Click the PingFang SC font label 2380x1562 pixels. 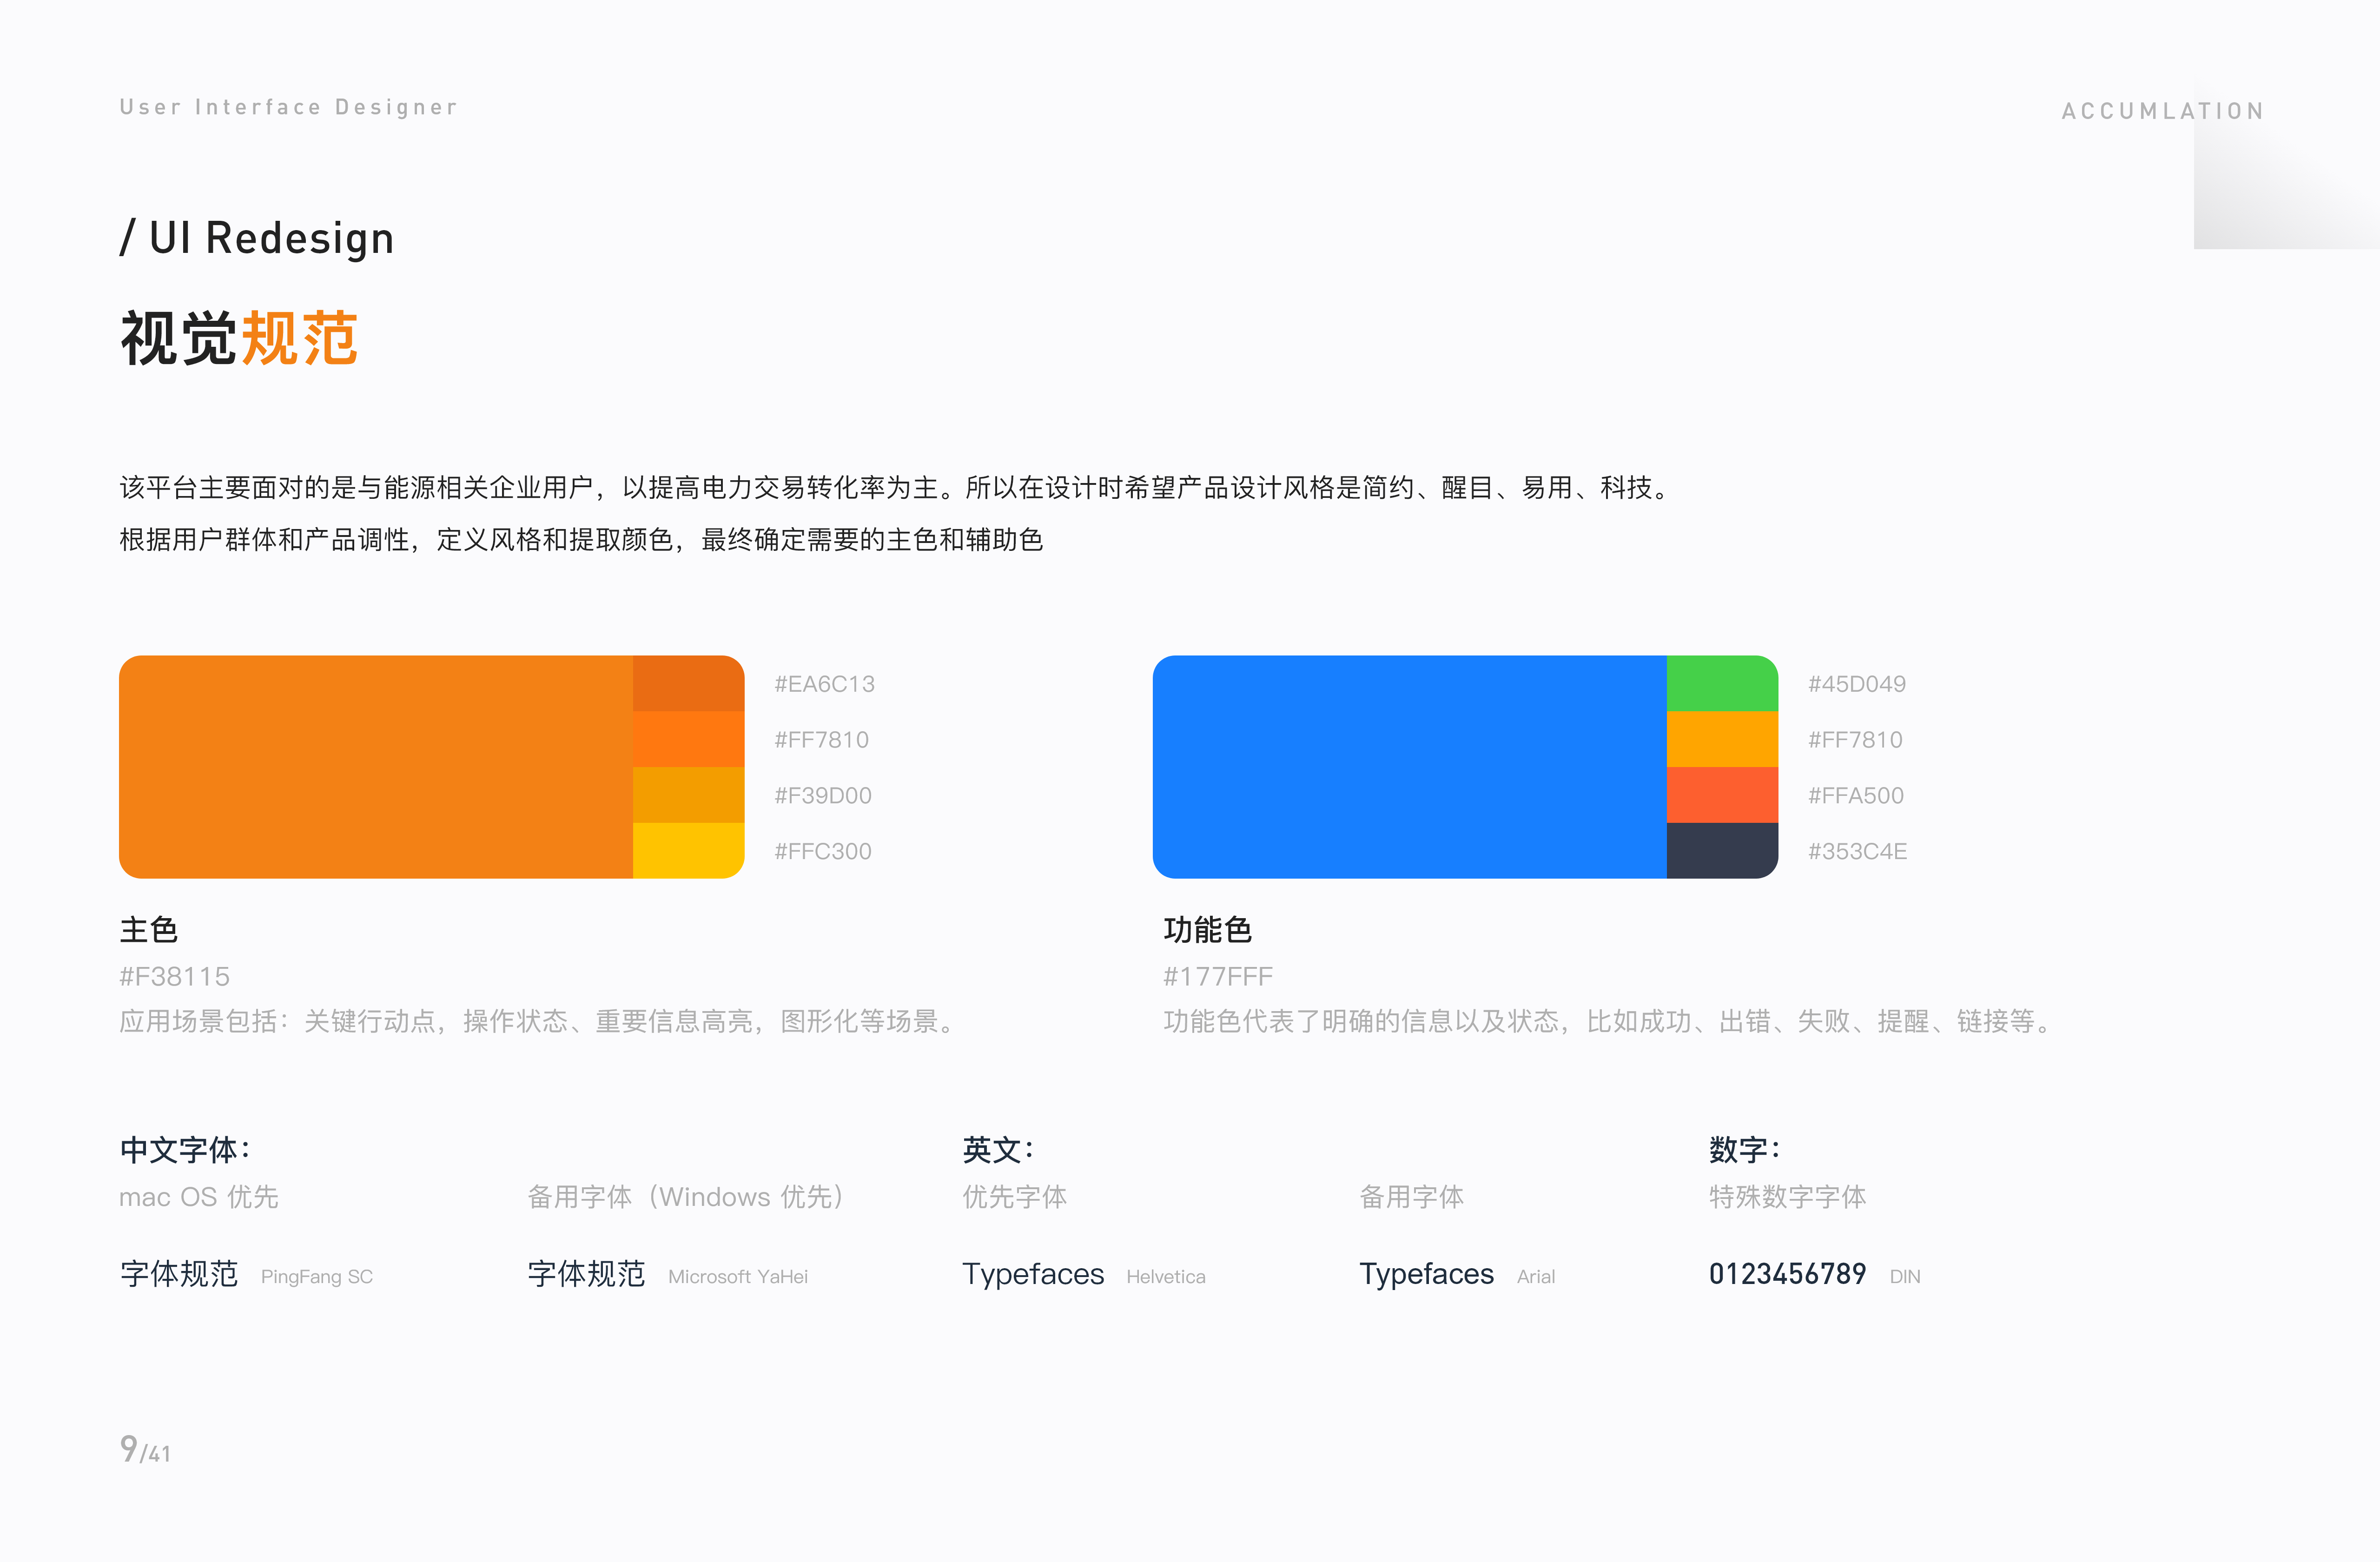[316, 1277]
